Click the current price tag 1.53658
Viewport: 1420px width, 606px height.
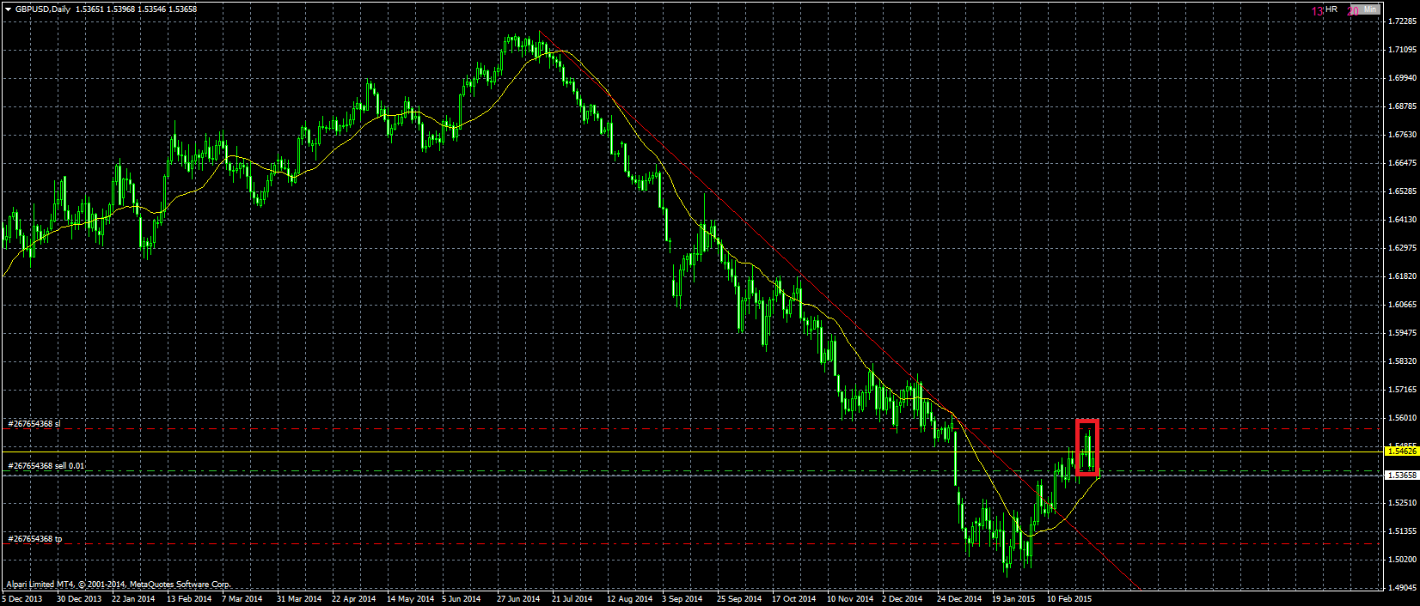tap(1401, 475)
